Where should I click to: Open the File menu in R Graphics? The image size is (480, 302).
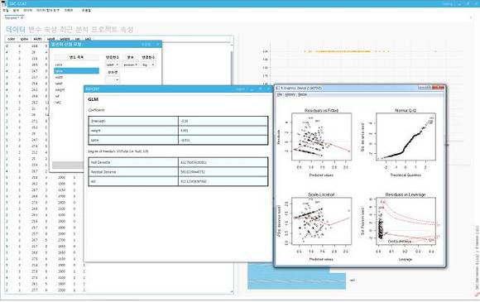280,95
